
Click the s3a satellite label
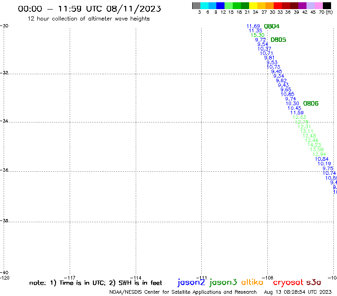313,282
